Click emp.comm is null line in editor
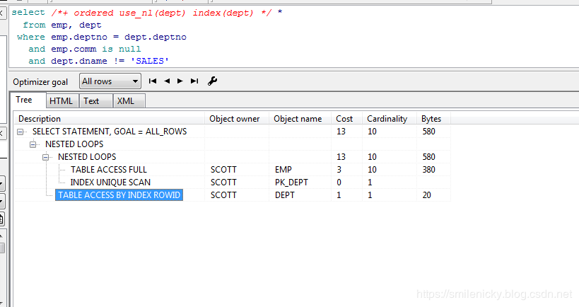The height and width of the screenshot is (307, 579). click(x=85, y=49)
